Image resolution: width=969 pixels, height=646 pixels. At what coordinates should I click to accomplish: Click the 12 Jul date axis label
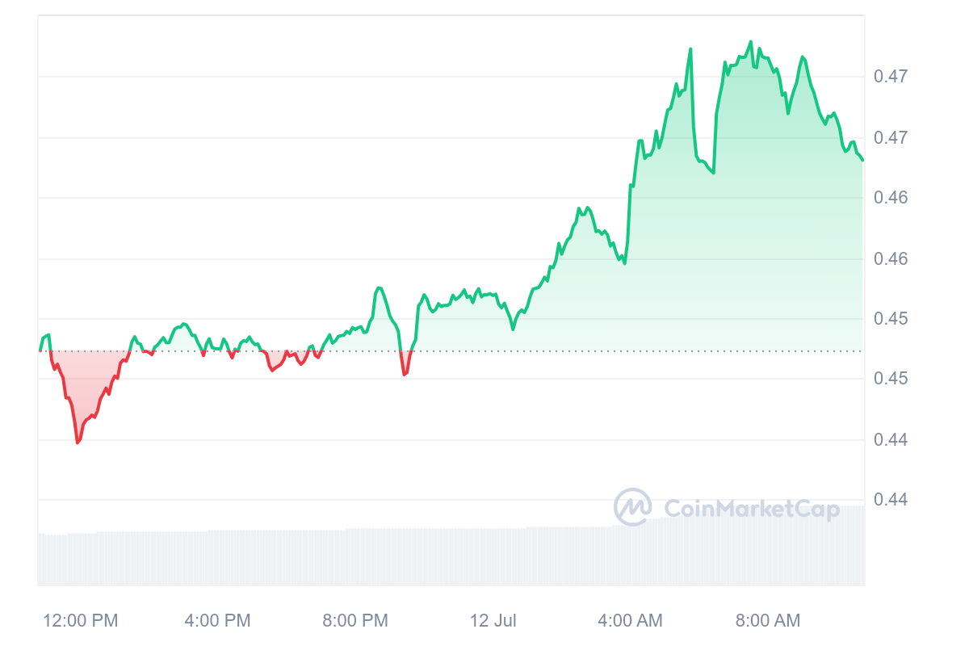[x=493, y=620]
